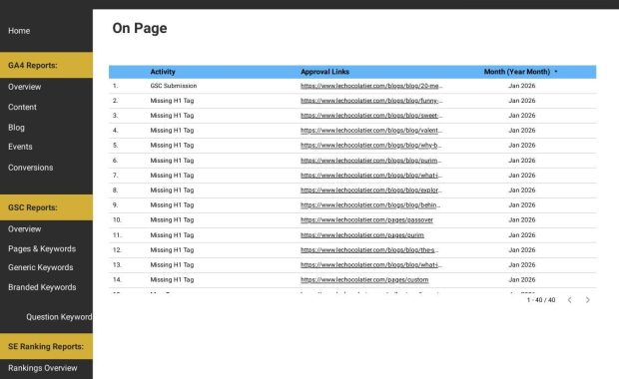
Task: Open Generic Keywords report
Action: point(41,267)
